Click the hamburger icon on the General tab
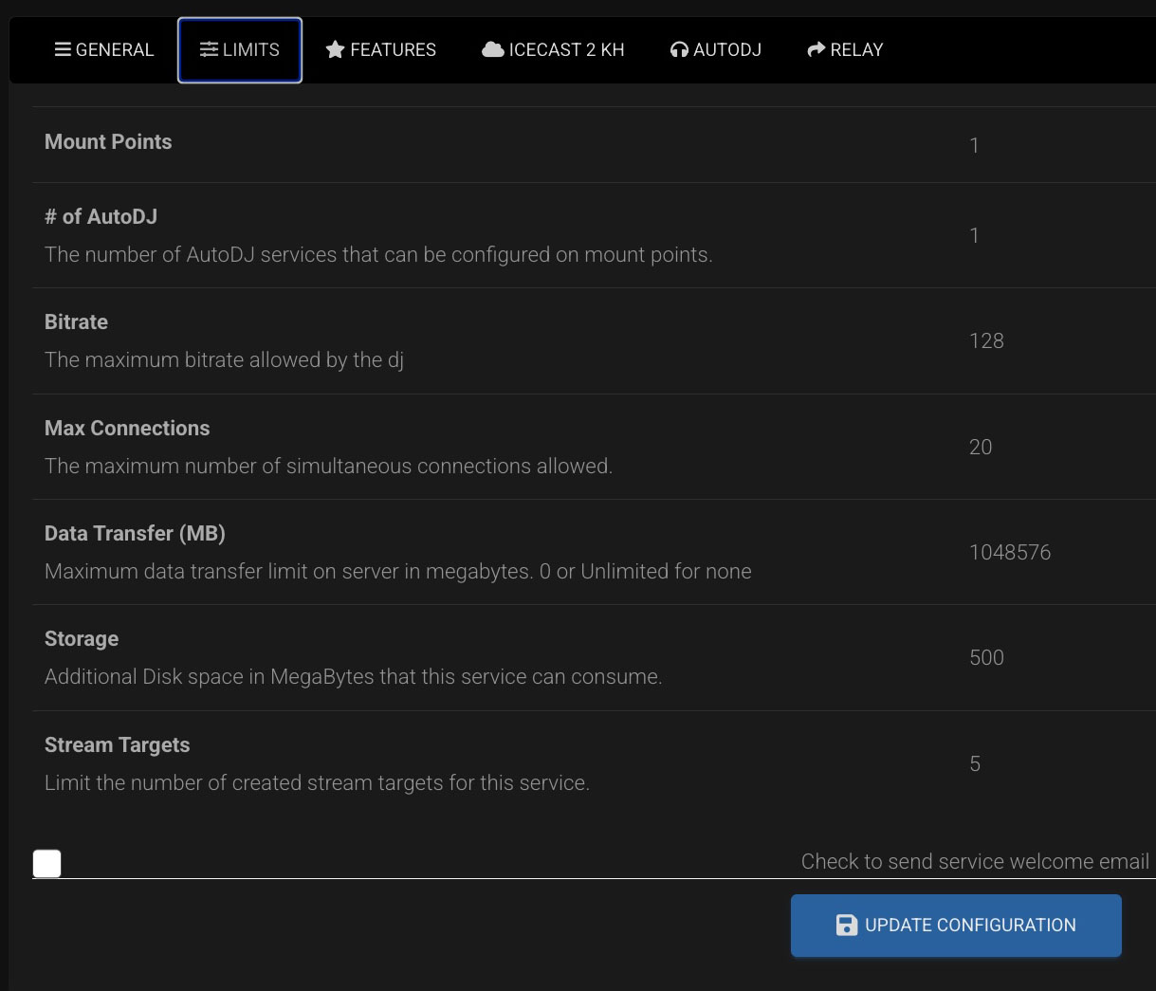 point(63,49)
